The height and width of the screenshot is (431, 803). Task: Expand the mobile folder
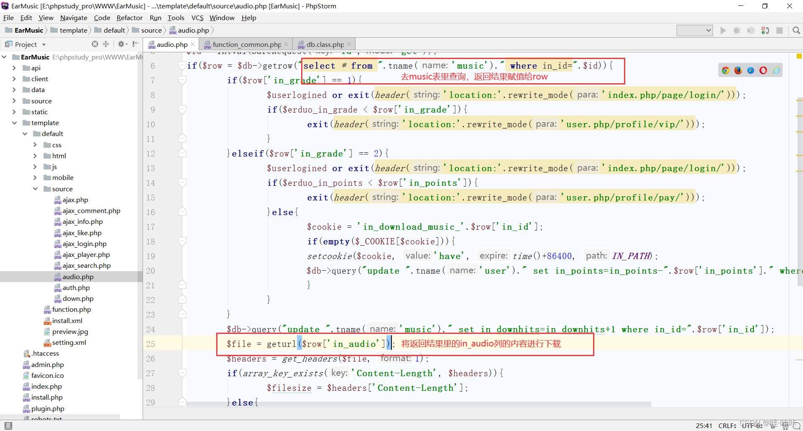(35, 177)
